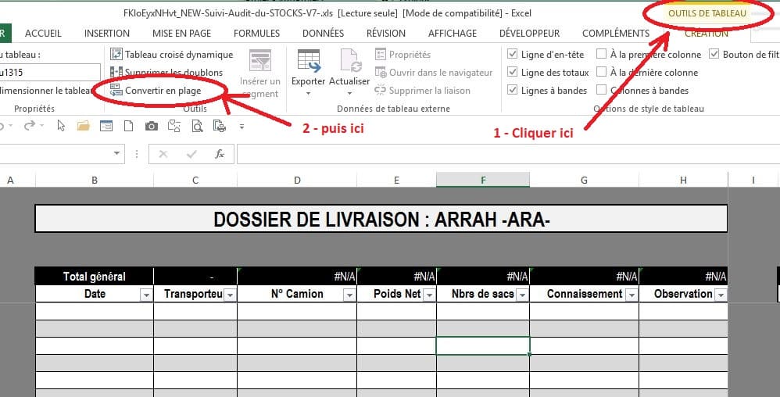Click in the formula bar input
Image resolution: width=780 pixels, height=397 pixels.
pyautogui.click(x=508, y=154)
